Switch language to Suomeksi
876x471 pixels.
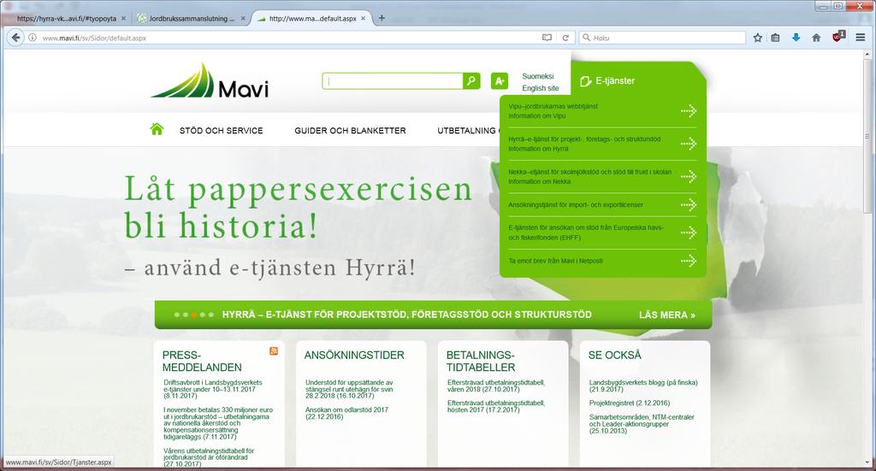[x=537, y=76]
